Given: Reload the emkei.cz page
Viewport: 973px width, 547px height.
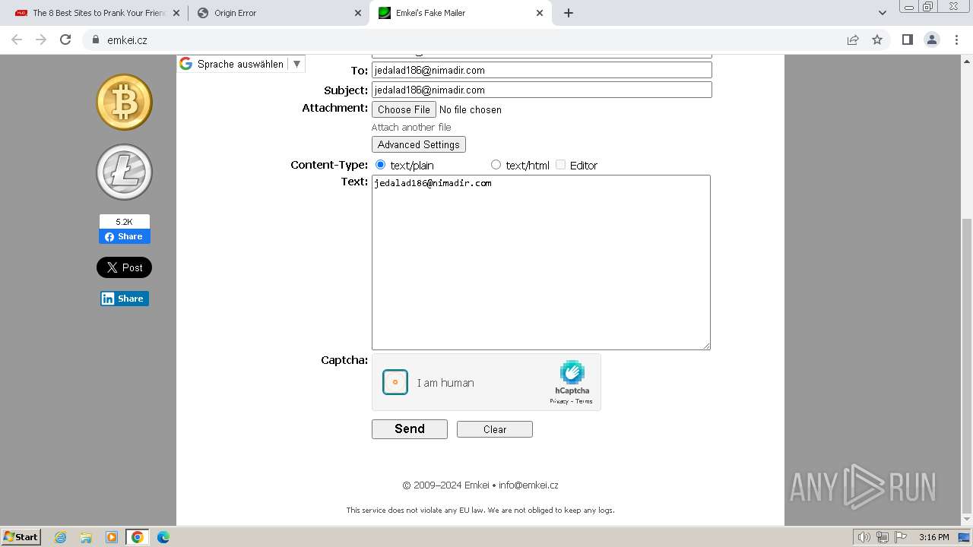Looking at the screenshot, I should (65, 40).
